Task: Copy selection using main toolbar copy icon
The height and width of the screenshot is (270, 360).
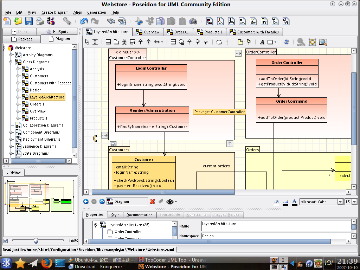Action: coord(160,21)
